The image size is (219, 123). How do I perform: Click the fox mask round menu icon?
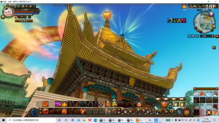pos(172,111)
